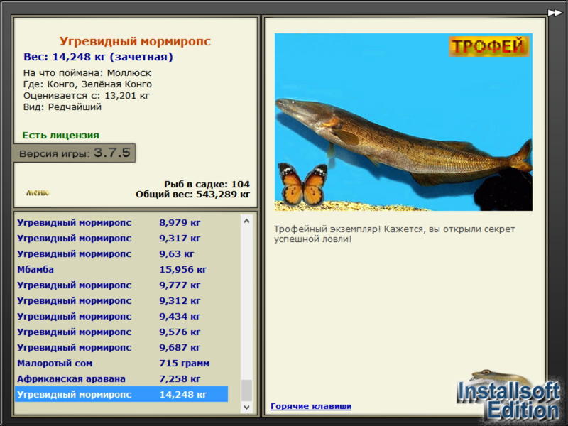568x426 pixels.
Task: Click the На что поймана: Моллюск line
Action: (87, 73)
